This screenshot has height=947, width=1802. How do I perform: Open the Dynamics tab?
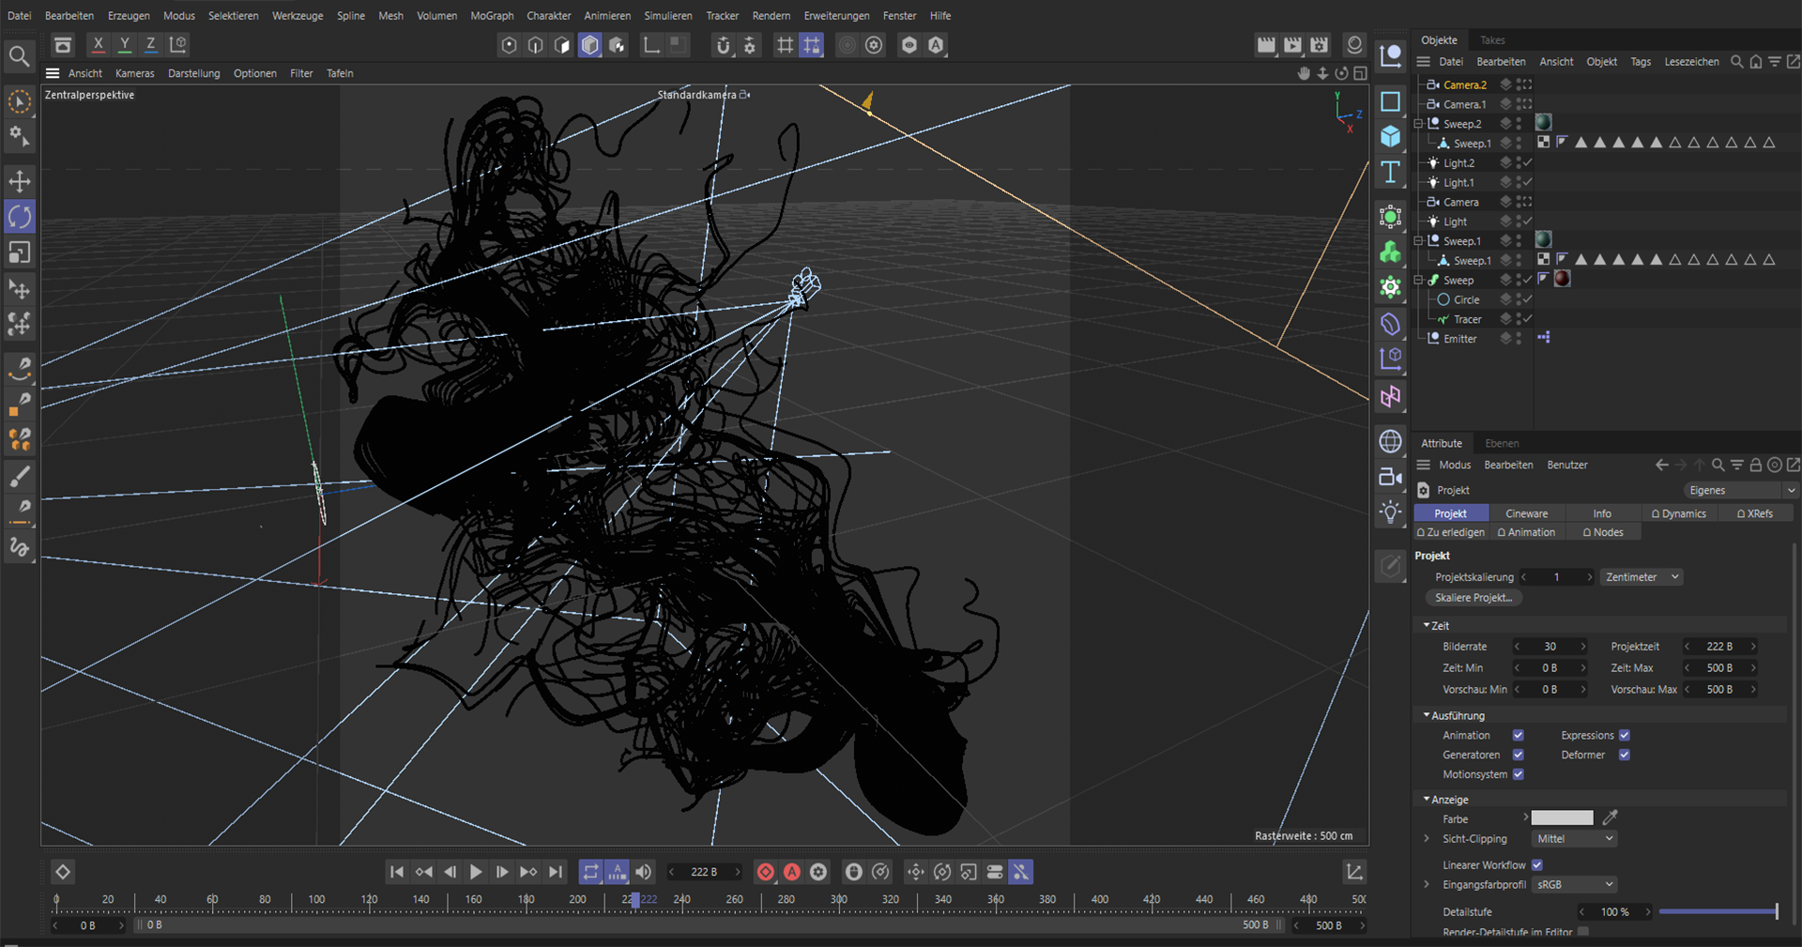(1679, 513)
